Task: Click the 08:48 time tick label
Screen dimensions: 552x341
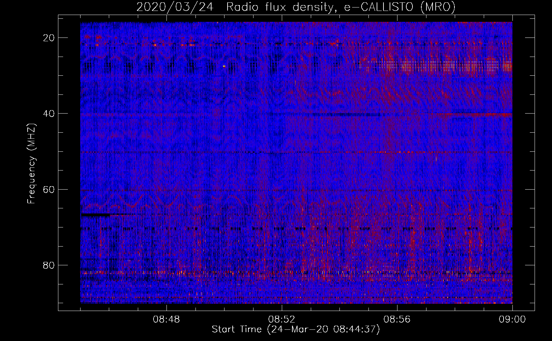Action: point(166,320)
